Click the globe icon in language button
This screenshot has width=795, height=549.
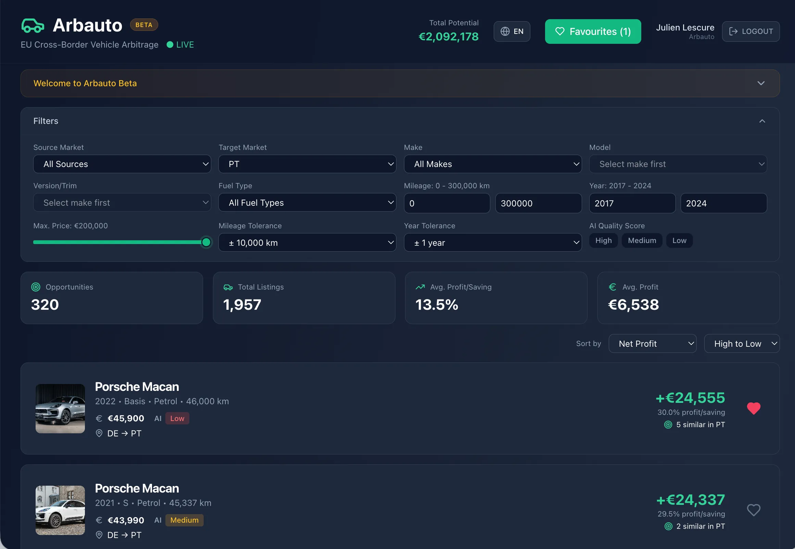(505, 31)
